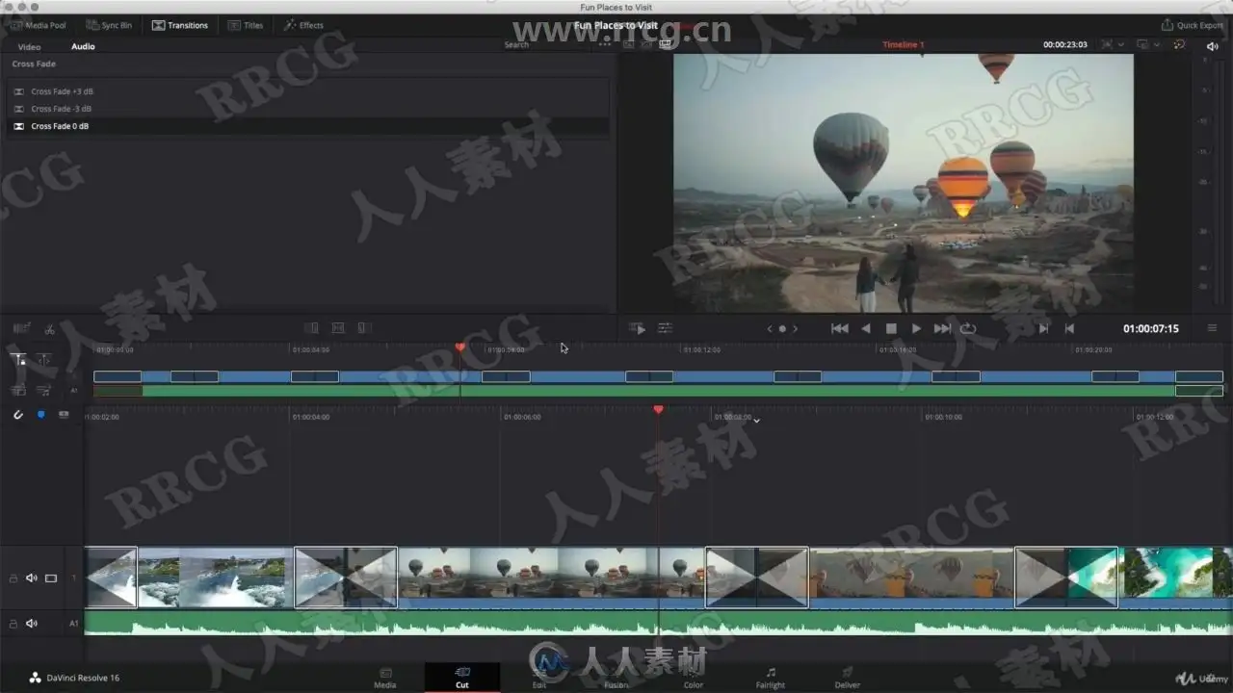Lock video track 1
The image size is (1233, 693).
pyautogui.click(x=13, y=578)
